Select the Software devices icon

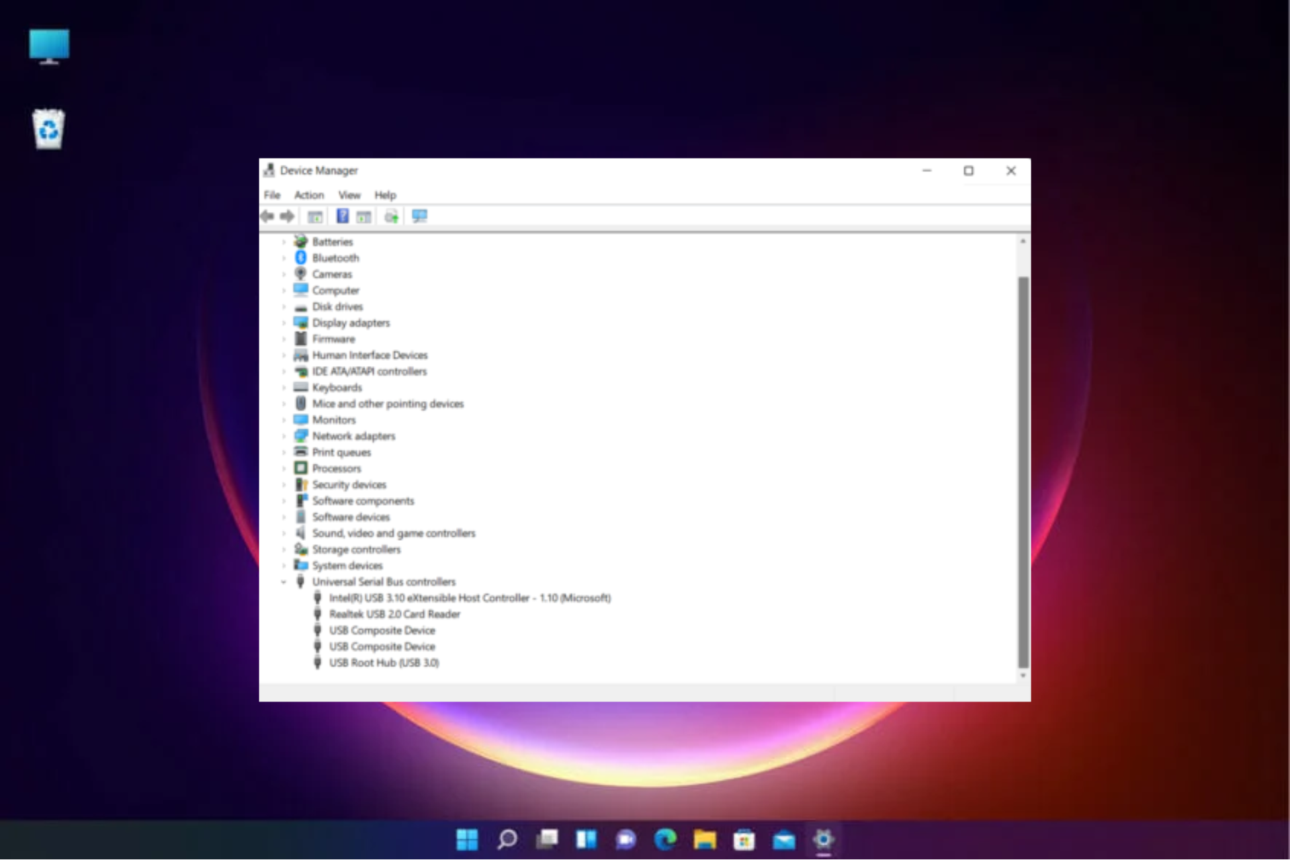point(301,517)
